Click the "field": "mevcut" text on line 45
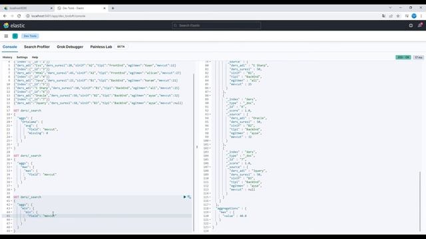Screen dimensions: 426x239 [x=42, y=216]
